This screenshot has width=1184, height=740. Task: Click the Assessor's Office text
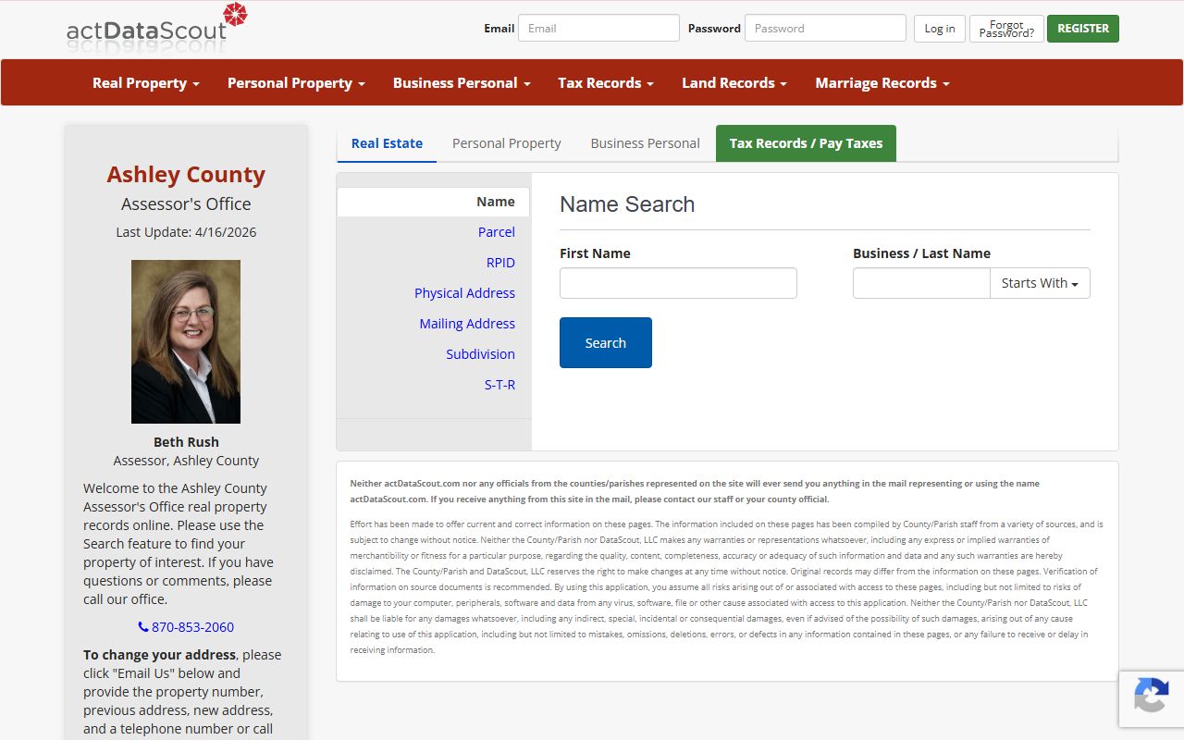pyautogui.click(x=186, y=203)
